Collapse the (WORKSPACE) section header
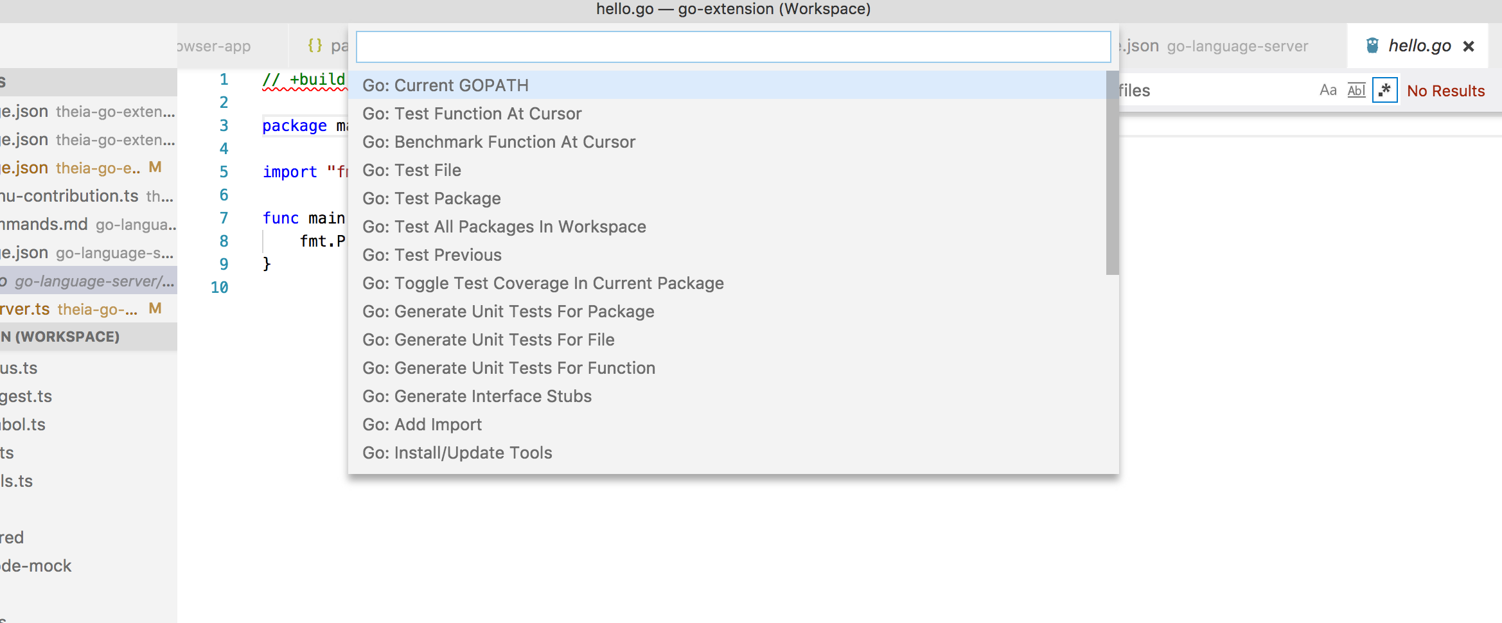 point(89,337)
